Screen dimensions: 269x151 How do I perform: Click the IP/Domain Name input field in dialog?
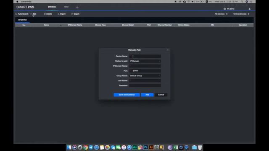[x=145, y=66]
